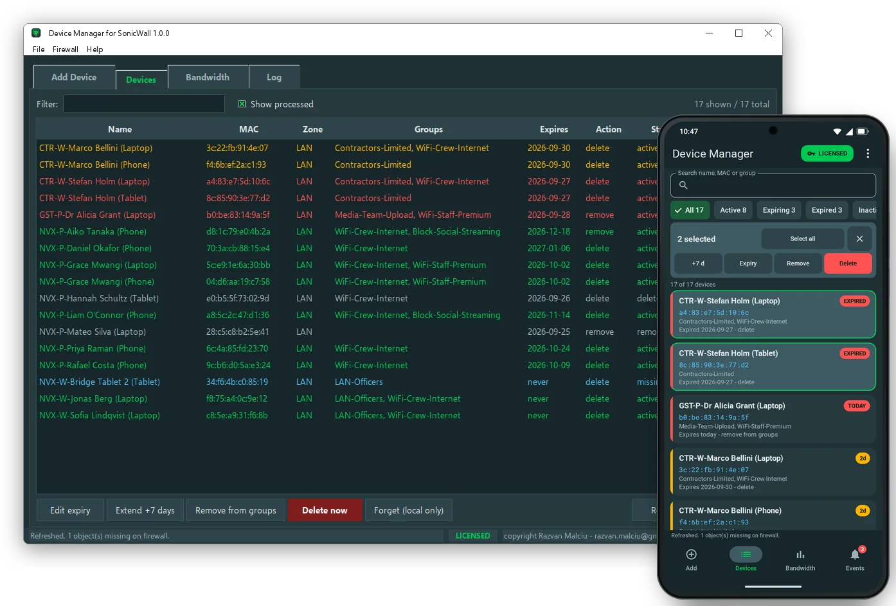This screenshot has width=896, height=606.
Task: Select the Expiring 3 filter chip
Action: tap(778, 210)
